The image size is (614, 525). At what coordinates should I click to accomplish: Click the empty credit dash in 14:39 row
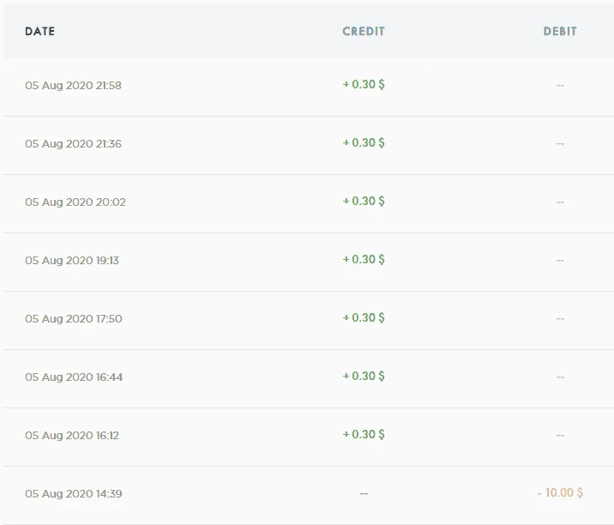[364, 493]
